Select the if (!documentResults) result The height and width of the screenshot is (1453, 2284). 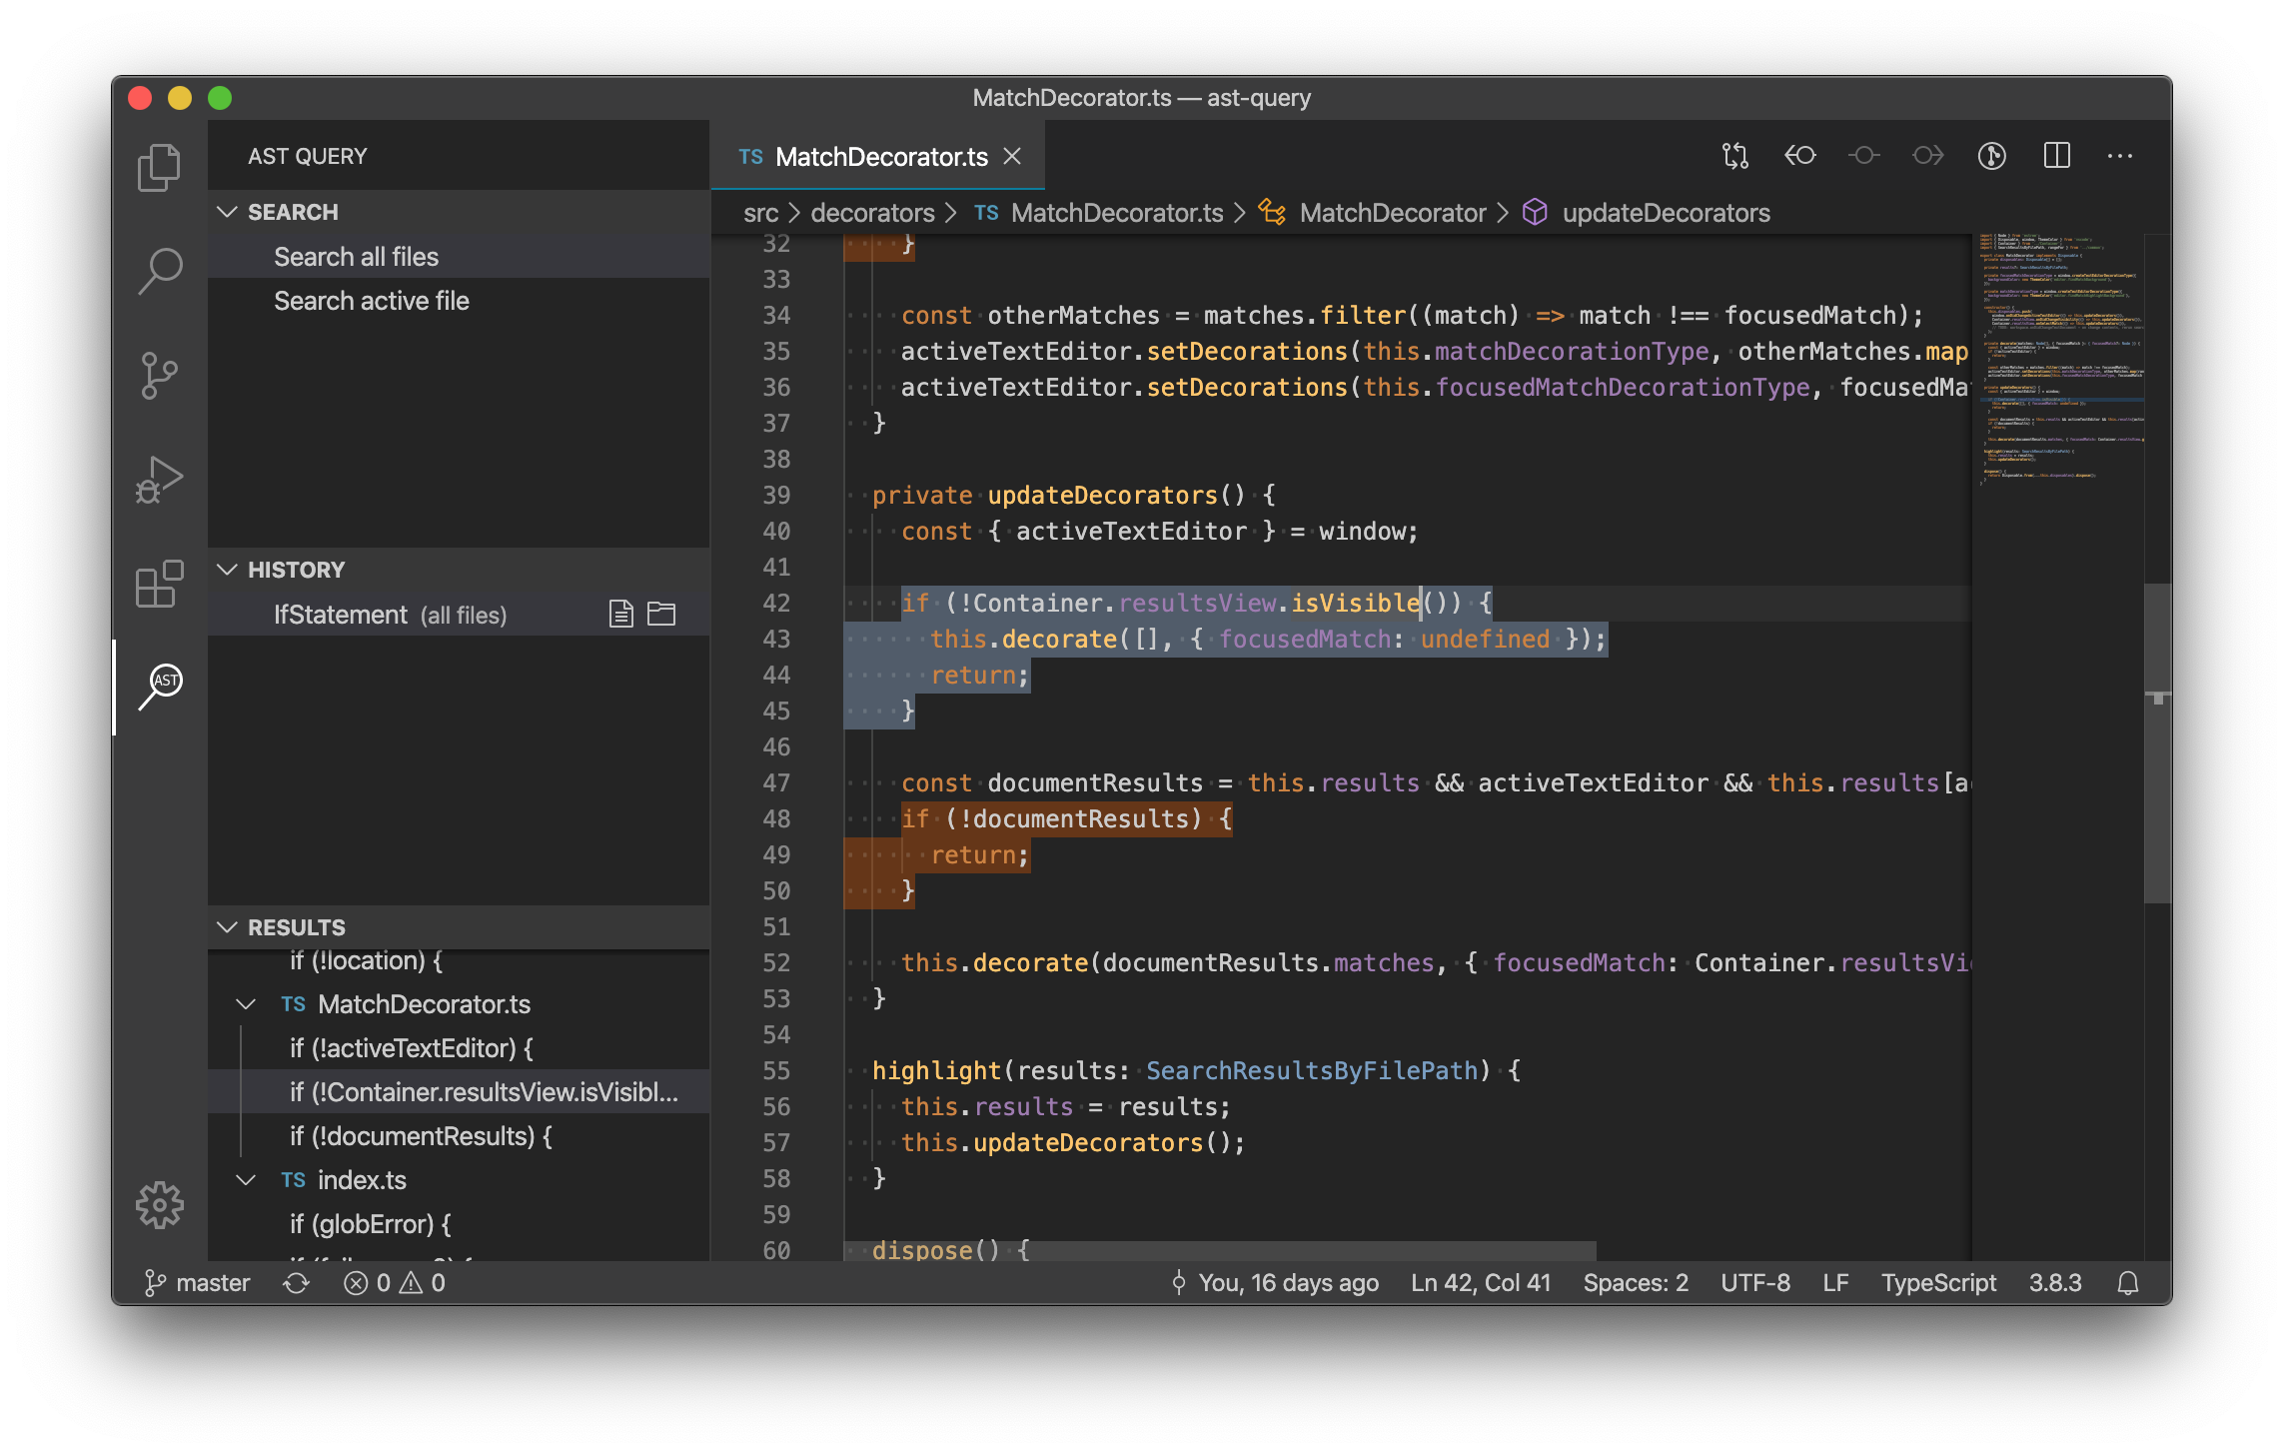pyautogui.click(x=421, y=1136)
